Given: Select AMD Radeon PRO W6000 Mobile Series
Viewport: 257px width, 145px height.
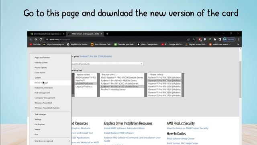Looking at the screenshot, I should point(122,77).
